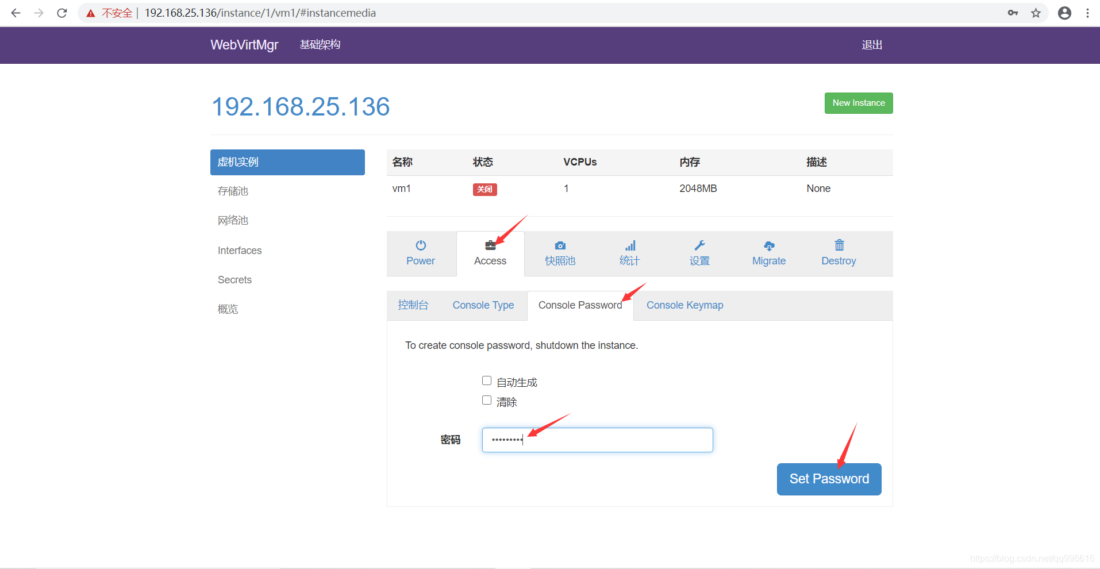Open the browser profile avatar
The width and height of the screenshot is (1100, 569).
pyautogui.click(x=1064, y=13)
